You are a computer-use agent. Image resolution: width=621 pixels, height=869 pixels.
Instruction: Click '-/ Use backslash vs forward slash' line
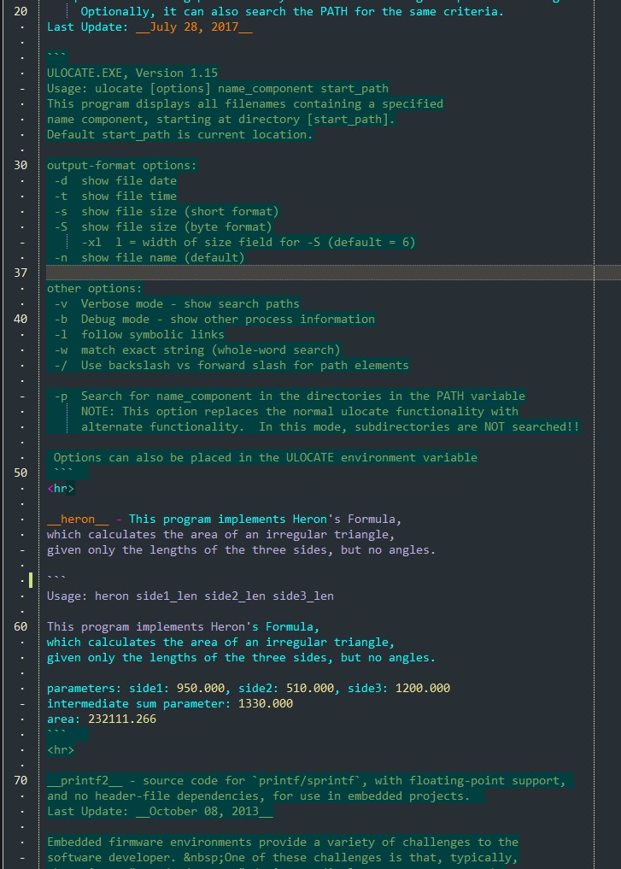click(x=231, y=365)
